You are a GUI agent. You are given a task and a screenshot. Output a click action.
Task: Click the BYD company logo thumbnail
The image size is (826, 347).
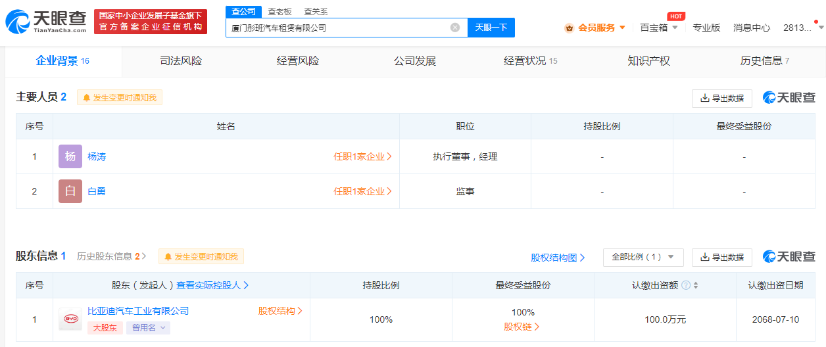[70, 319]
